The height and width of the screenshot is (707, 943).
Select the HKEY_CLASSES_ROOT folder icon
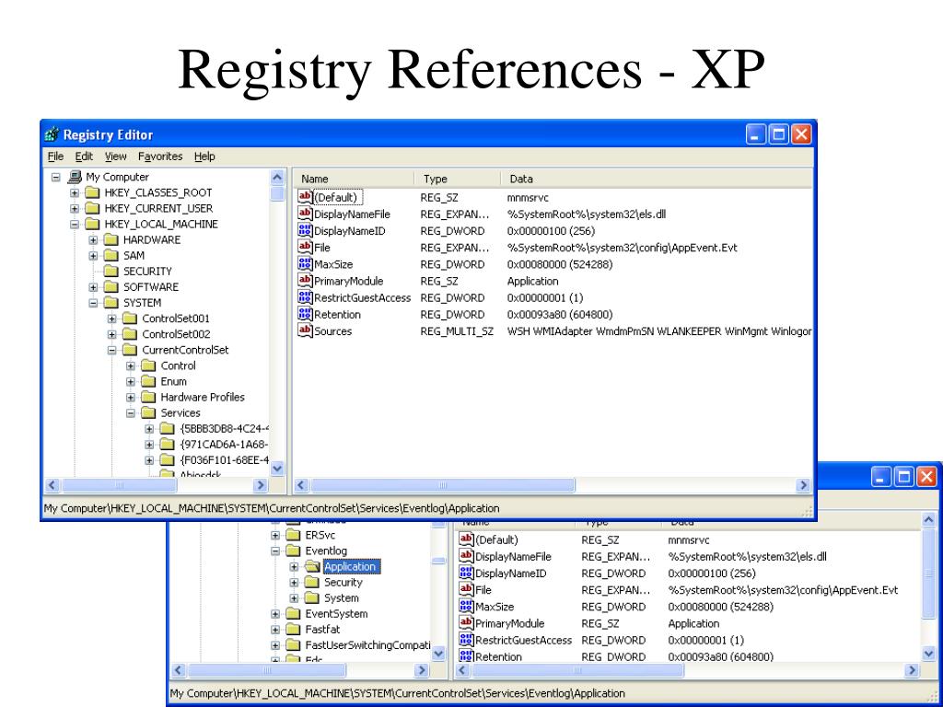click(92, 192)
